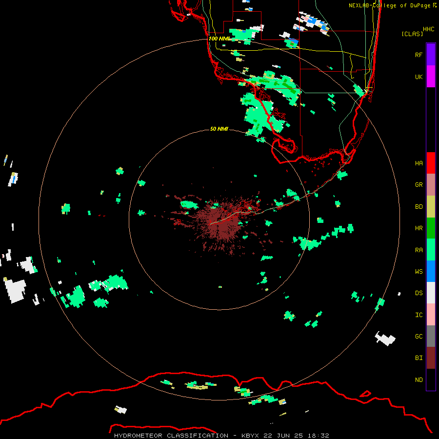Click the WS blue legend swatch
The width and height of the screenshot is (439, 439).
coord(431,271)
